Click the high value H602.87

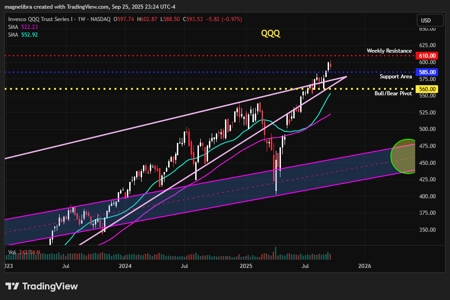(147, 19)
